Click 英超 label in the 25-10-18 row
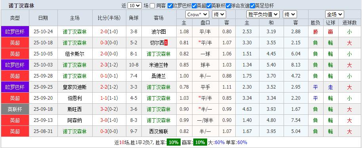 tap(15, 43)
